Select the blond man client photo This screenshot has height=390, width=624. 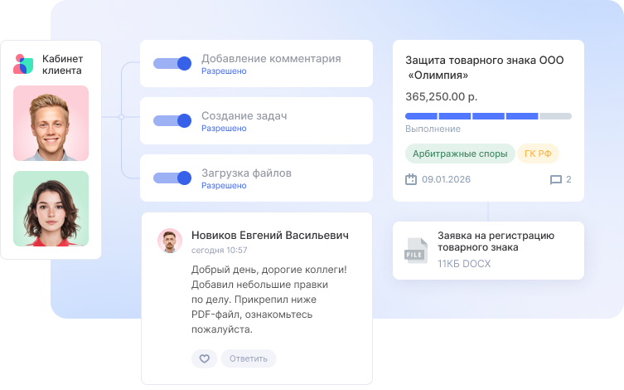pos(51,123)
